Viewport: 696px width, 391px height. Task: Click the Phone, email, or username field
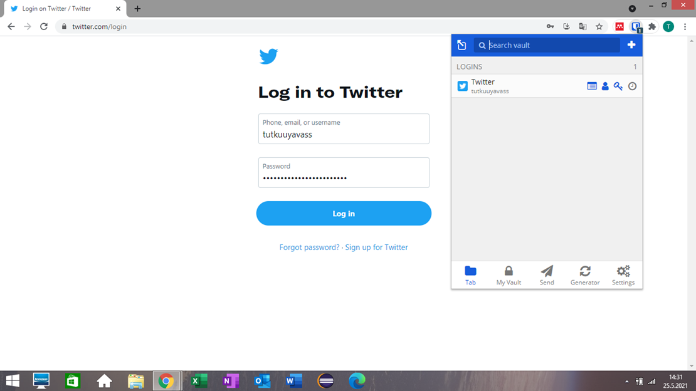pos(344,128)
